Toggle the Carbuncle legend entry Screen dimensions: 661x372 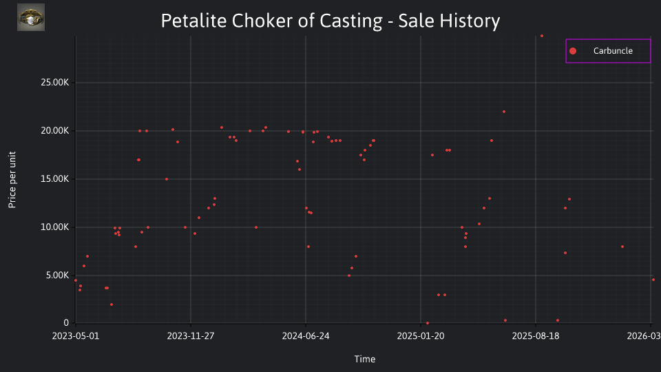(x=608, y=51)
